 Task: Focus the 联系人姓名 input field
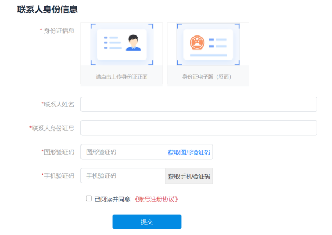pos(199,104)
